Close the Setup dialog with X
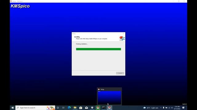Image resolution: width=197 pixels, height=110 pixels. (x=123, y=34)
